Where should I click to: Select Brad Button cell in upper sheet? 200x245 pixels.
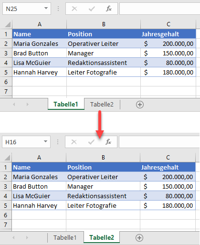pos(40,53)
